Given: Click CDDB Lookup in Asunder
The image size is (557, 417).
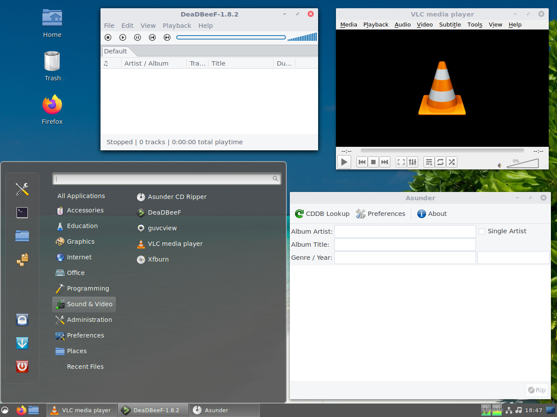Looking at the screenshot, I should coord(322,214).
